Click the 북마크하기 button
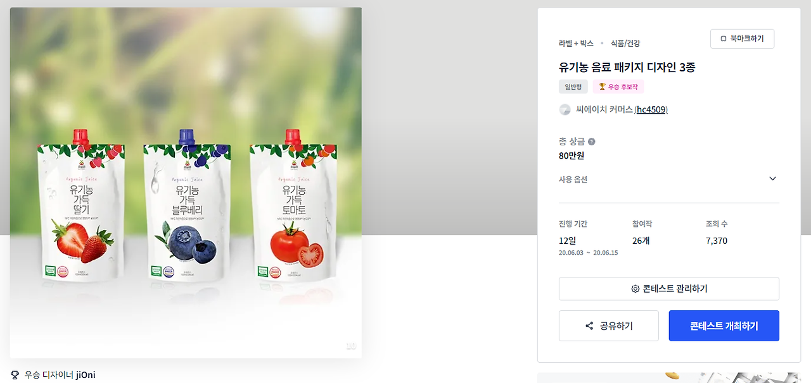The image size is (811, 383). (x=742, y=39)
